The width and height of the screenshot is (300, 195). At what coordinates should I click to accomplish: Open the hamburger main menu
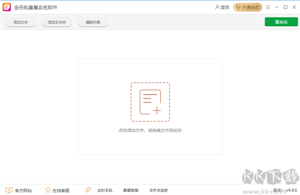pos(268,7)
